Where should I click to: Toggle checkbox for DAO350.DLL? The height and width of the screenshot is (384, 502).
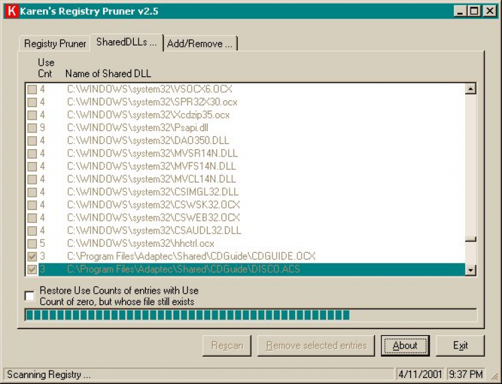click(x=32, y=140)
